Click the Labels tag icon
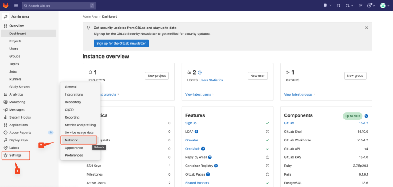 (5, 148)
